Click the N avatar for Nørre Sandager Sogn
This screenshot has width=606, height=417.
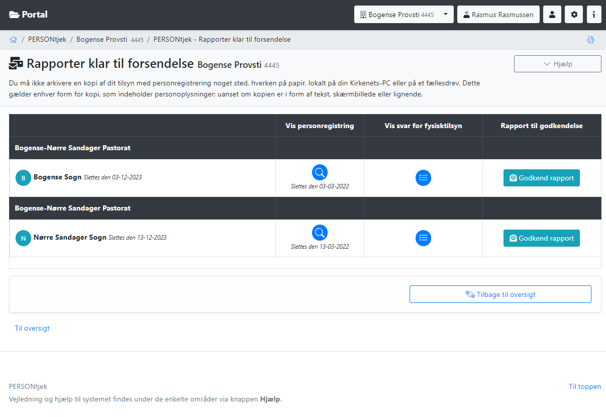coord(23,238)
